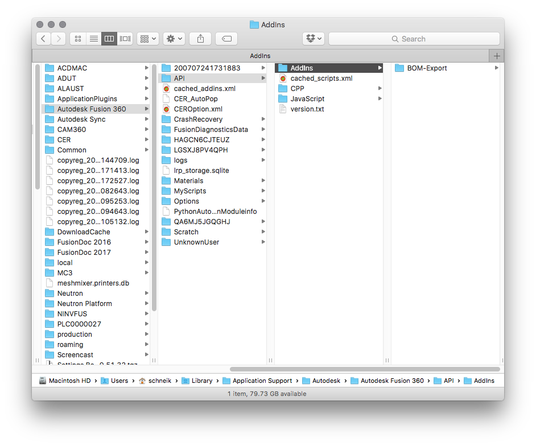Open the MyScripts folder
536x446 pixels.
pos(212,191)
